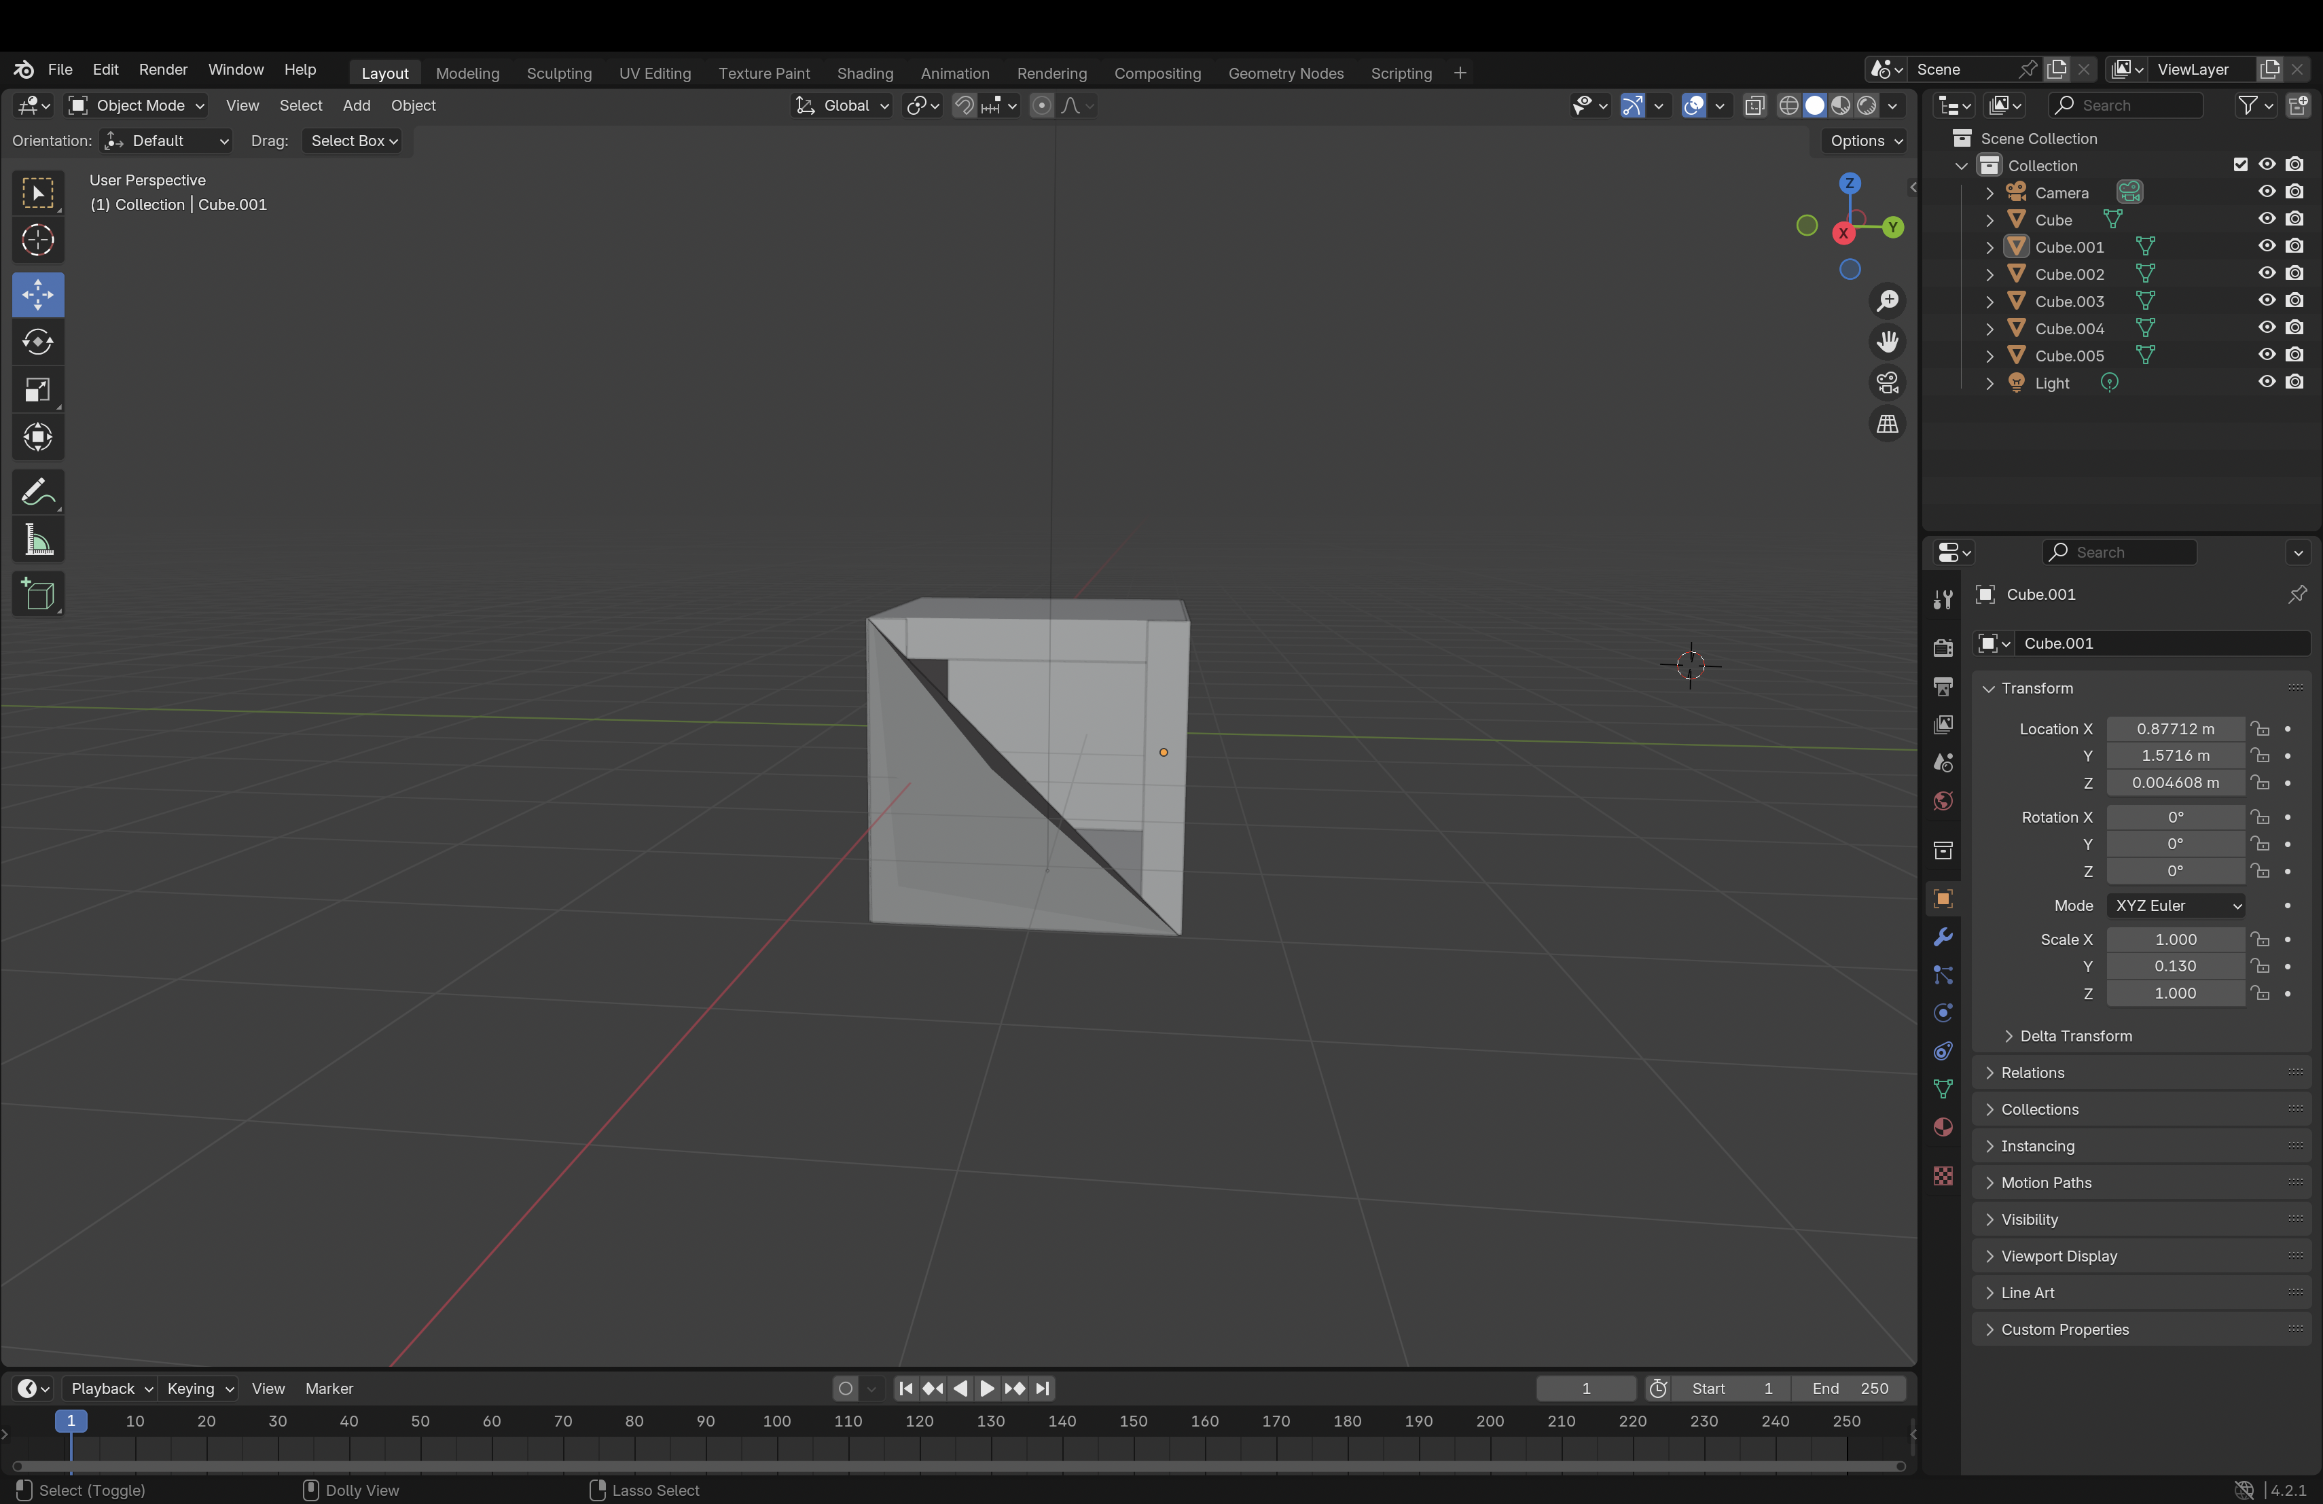Click the Zoom view magnifier icon
Viewport: 2323px width, 1504px height.
pos(1888,302)
